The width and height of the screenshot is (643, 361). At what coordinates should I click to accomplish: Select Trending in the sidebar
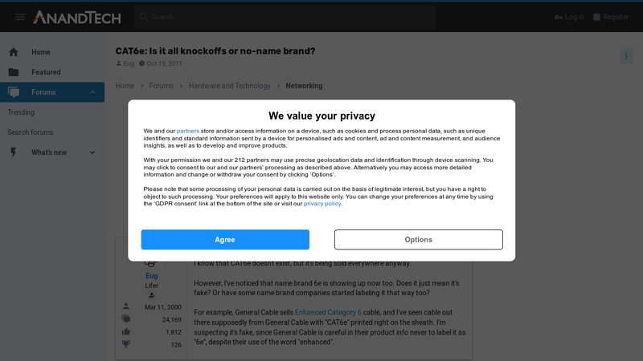click(x=21, y=112)
